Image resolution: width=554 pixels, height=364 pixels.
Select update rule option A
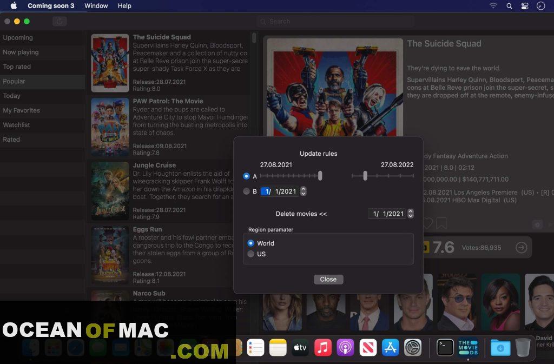tap(246, 176)
